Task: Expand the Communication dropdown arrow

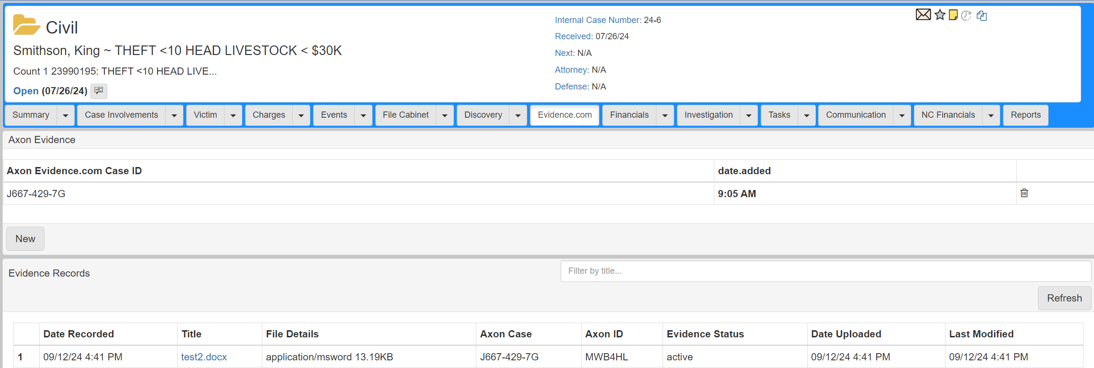Action: click(x=902, y=115)
